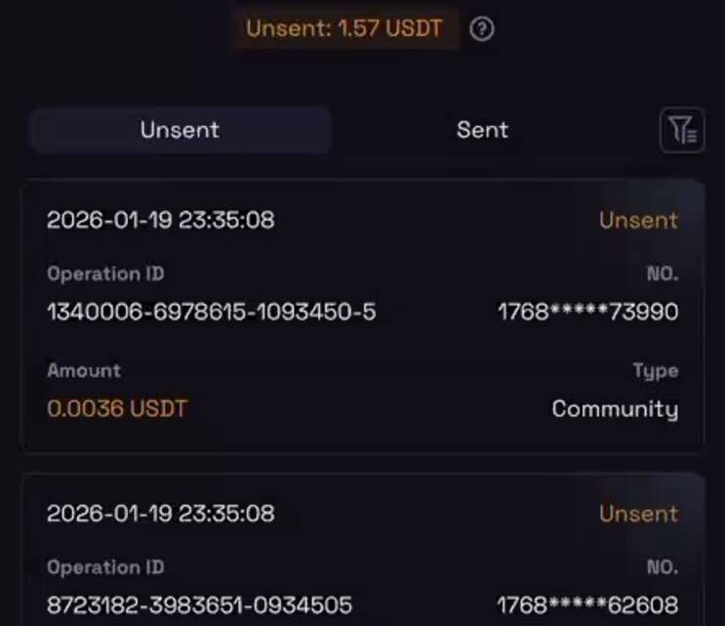The height and width of the screenshot is (626, 725).
Task: Click the Unsent: 1.57 USDT badge
Action: tap(344, 29)
